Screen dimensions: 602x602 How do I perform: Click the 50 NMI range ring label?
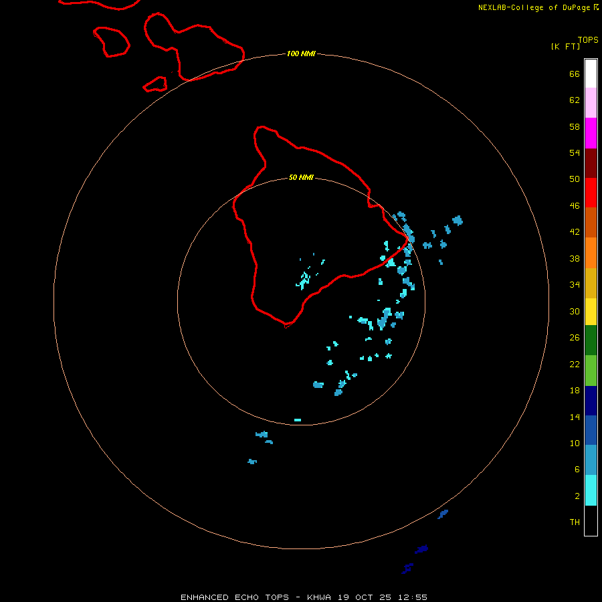click(x=301, y=177)
